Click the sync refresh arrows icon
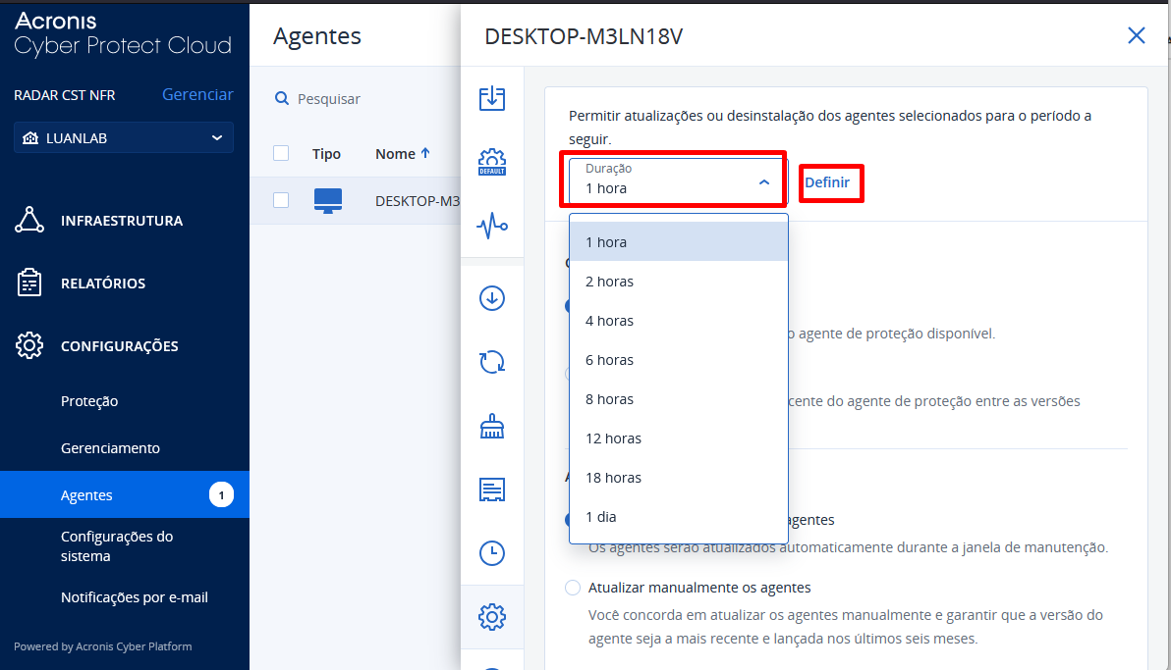 [x=491, y=362]
